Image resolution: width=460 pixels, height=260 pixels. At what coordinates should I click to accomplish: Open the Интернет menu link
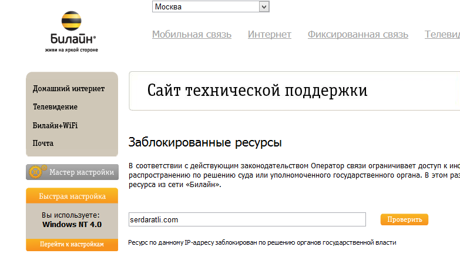[x=269, y=34]
